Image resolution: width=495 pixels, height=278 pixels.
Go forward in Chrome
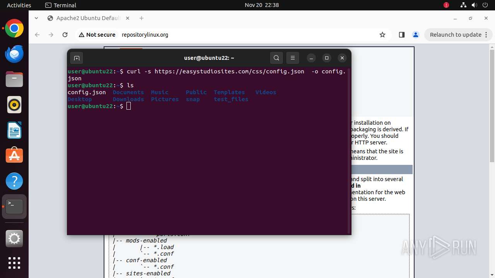pyautogui.click(x=51, y=35)
